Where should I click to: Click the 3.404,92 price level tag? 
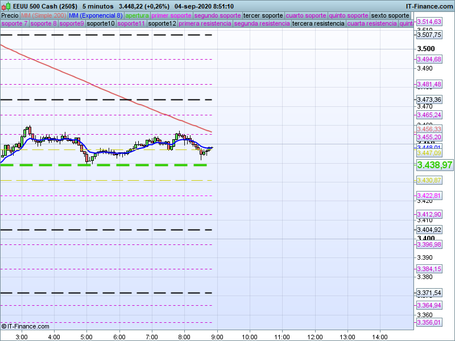(x=429, y=230)
